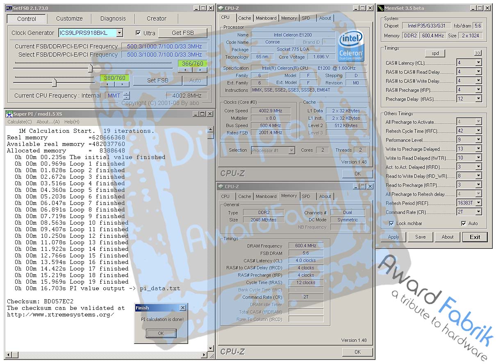
Task: Click the About button in MemSet
Action: point(447,237)
